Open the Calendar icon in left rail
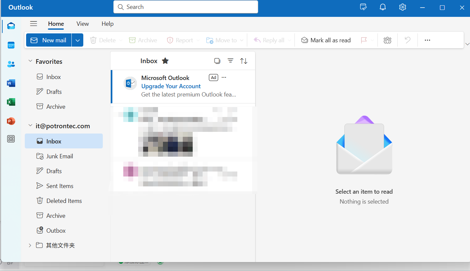This screenshot has width=470, height=271. point(11,45)
